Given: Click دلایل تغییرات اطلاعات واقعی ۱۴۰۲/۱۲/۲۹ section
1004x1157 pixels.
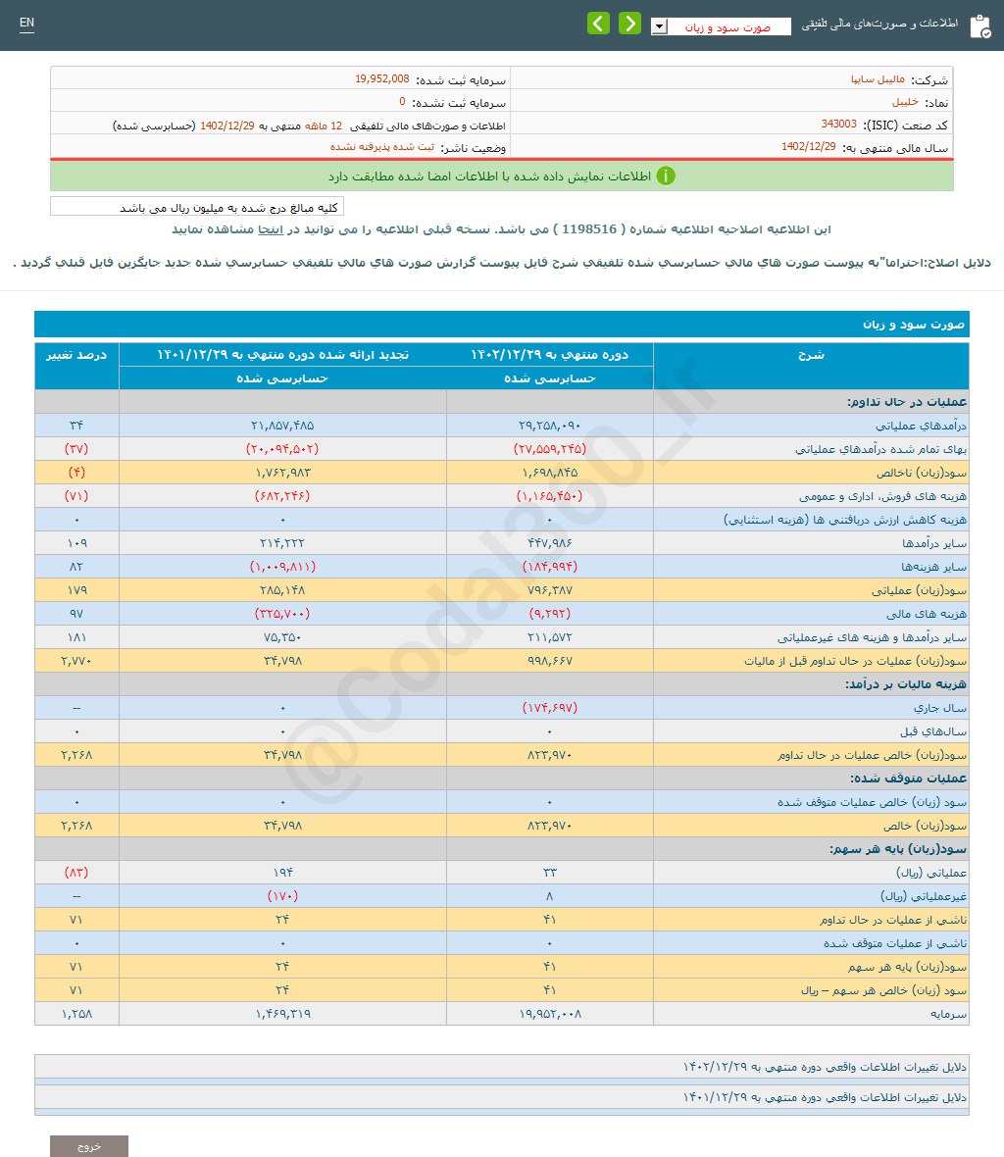Looking at the screenshot, I should (502, 1066).
